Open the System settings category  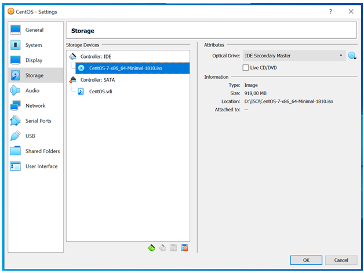(x=35, y=45)
